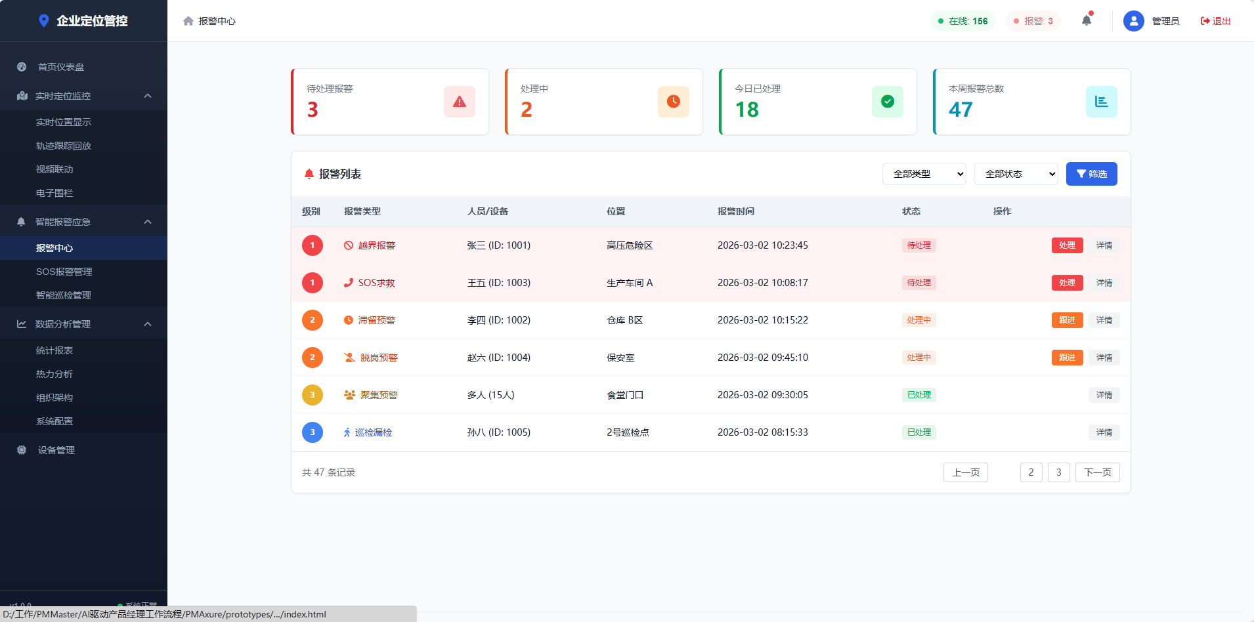
Task: Click the 待处理 status tag for 张三
Action: tap(919, 245)
